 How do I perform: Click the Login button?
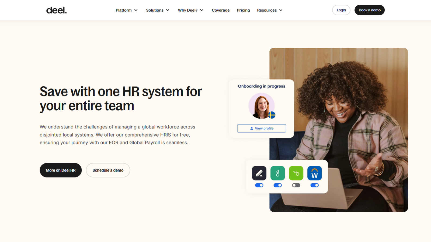[341, 10]
